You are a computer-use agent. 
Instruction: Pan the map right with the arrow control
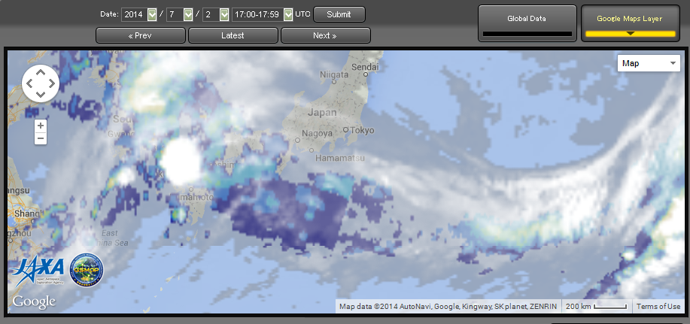(51, 83)
